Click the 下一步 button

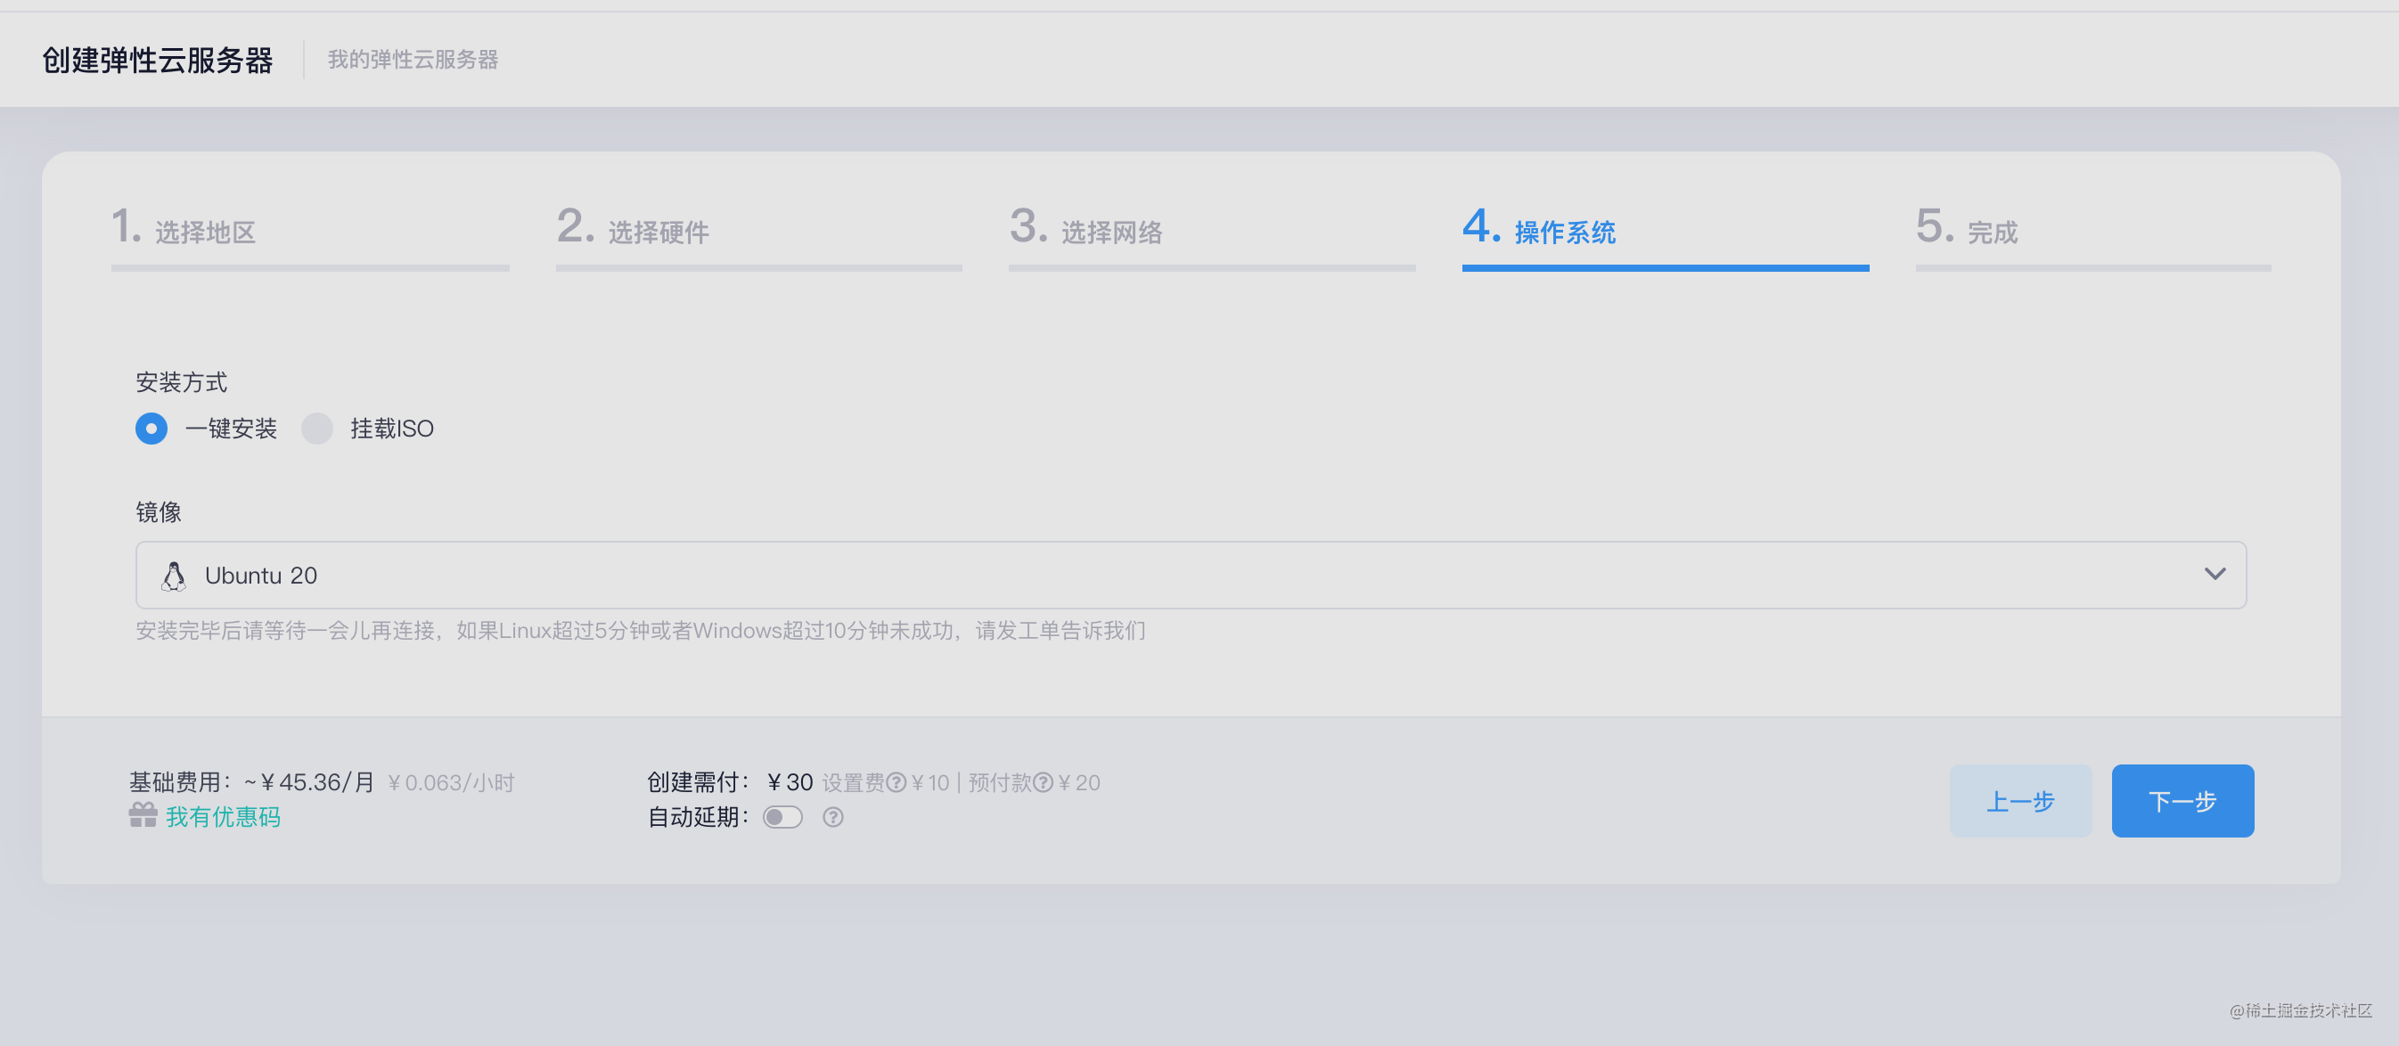pos(2183,801)
